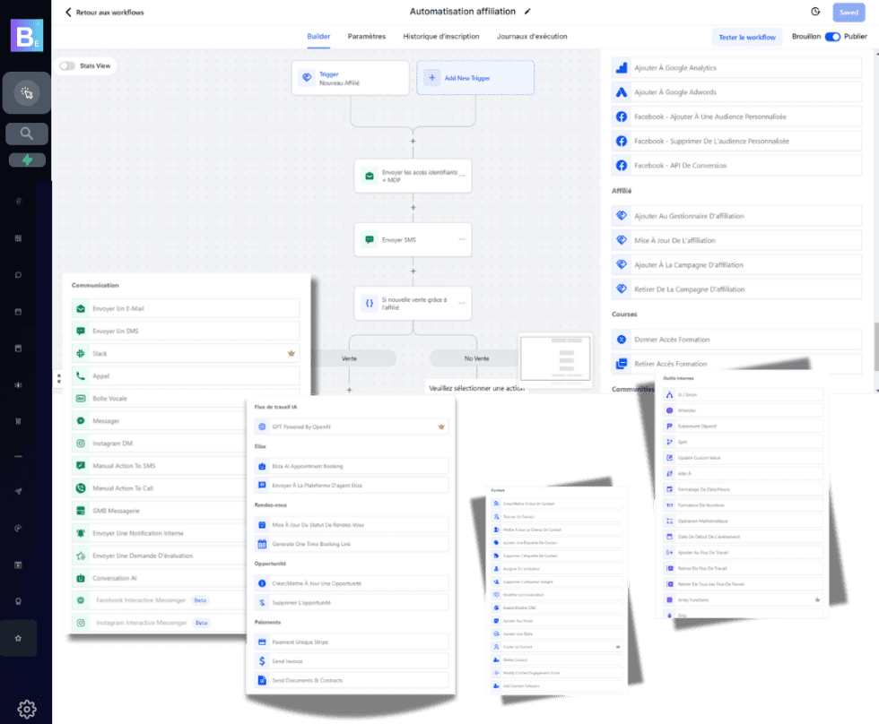
Task: Click the Slack integration icon in Communication panel
Action: [81, 354]
